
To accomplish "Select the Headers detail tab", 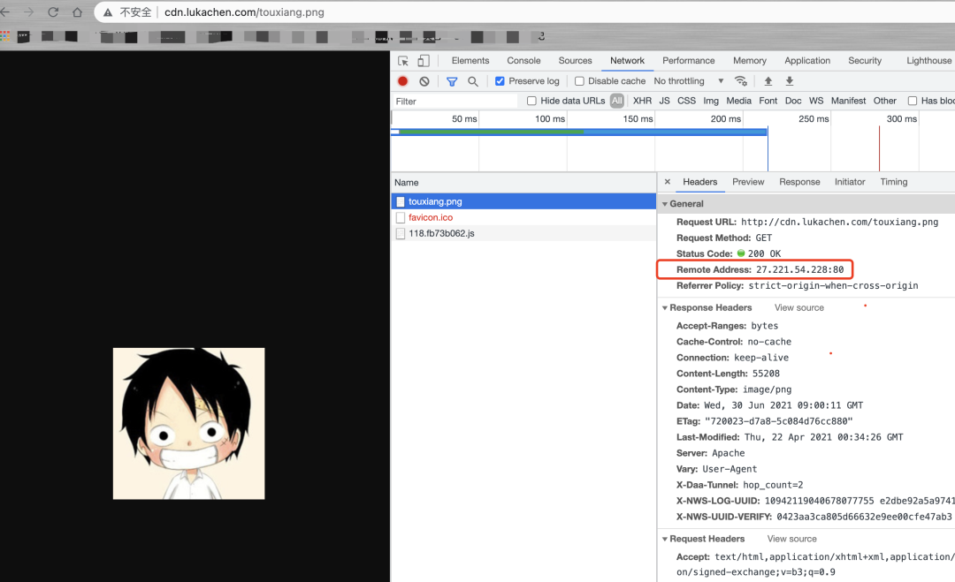I will (x=699, y=182).
